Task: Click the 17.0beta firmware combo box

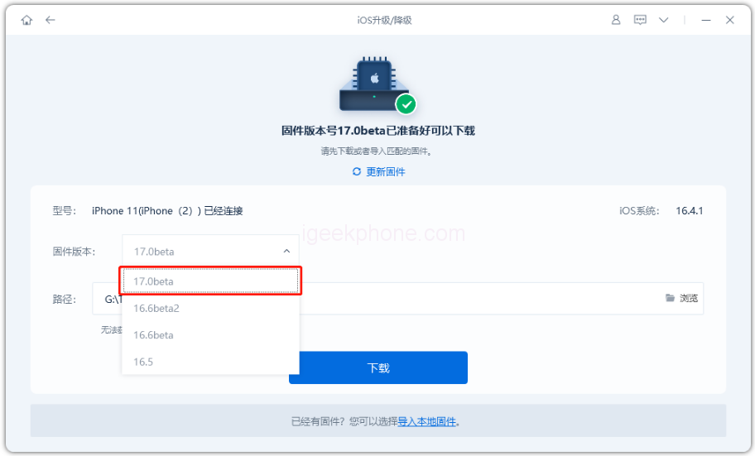Action: point(210,251)
